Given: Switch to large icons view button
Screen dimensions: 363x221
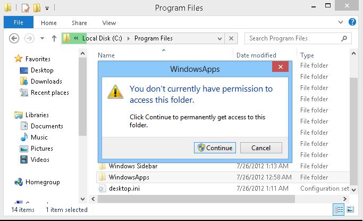Looking at the screenshot, I should (350, 209).
